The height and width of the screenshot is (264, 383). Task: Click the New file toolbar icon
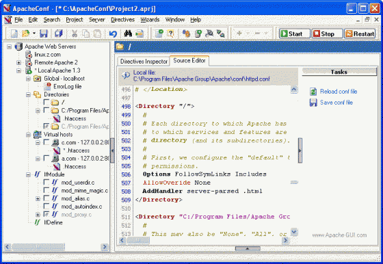pyautogui.click(x=14, y=34)
